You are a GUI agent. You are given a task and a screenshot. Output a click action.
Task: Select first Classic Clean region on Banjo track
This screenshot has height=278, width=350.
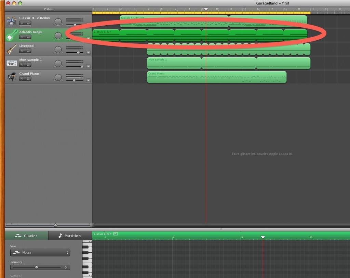pos(106,35)
